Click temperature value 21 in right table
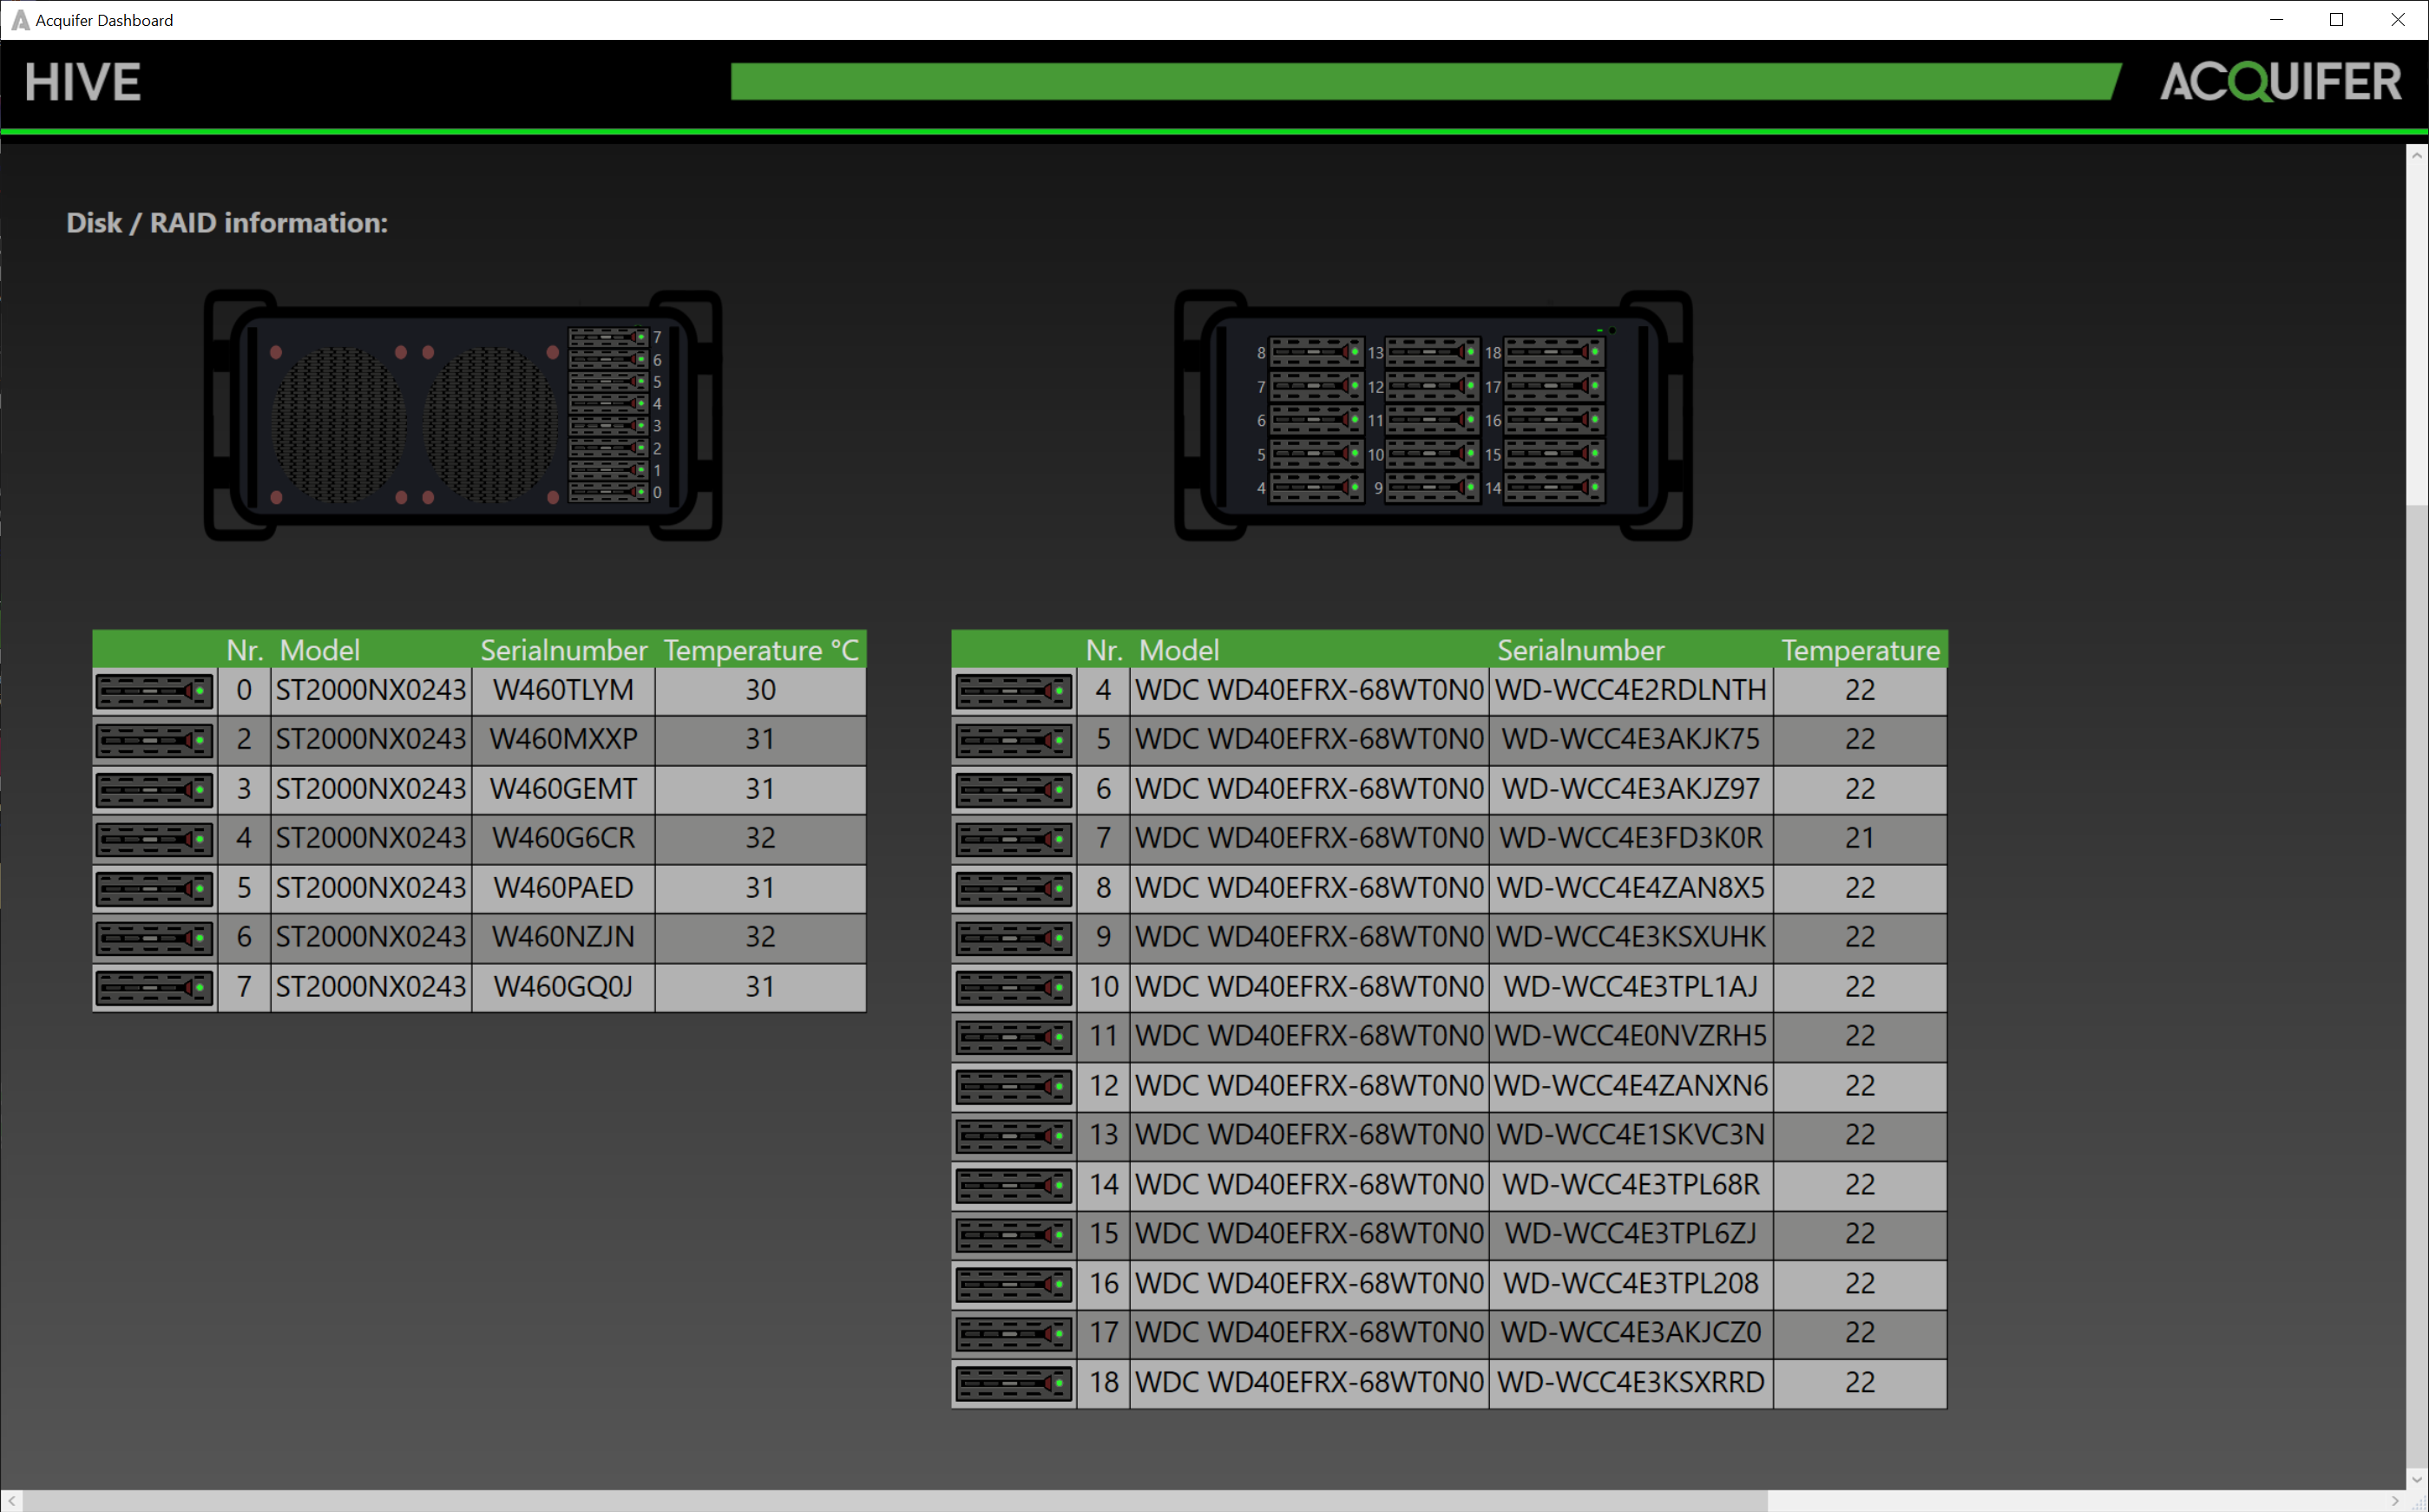Screen dimensions: 2429x1512 coord(1860,839)
